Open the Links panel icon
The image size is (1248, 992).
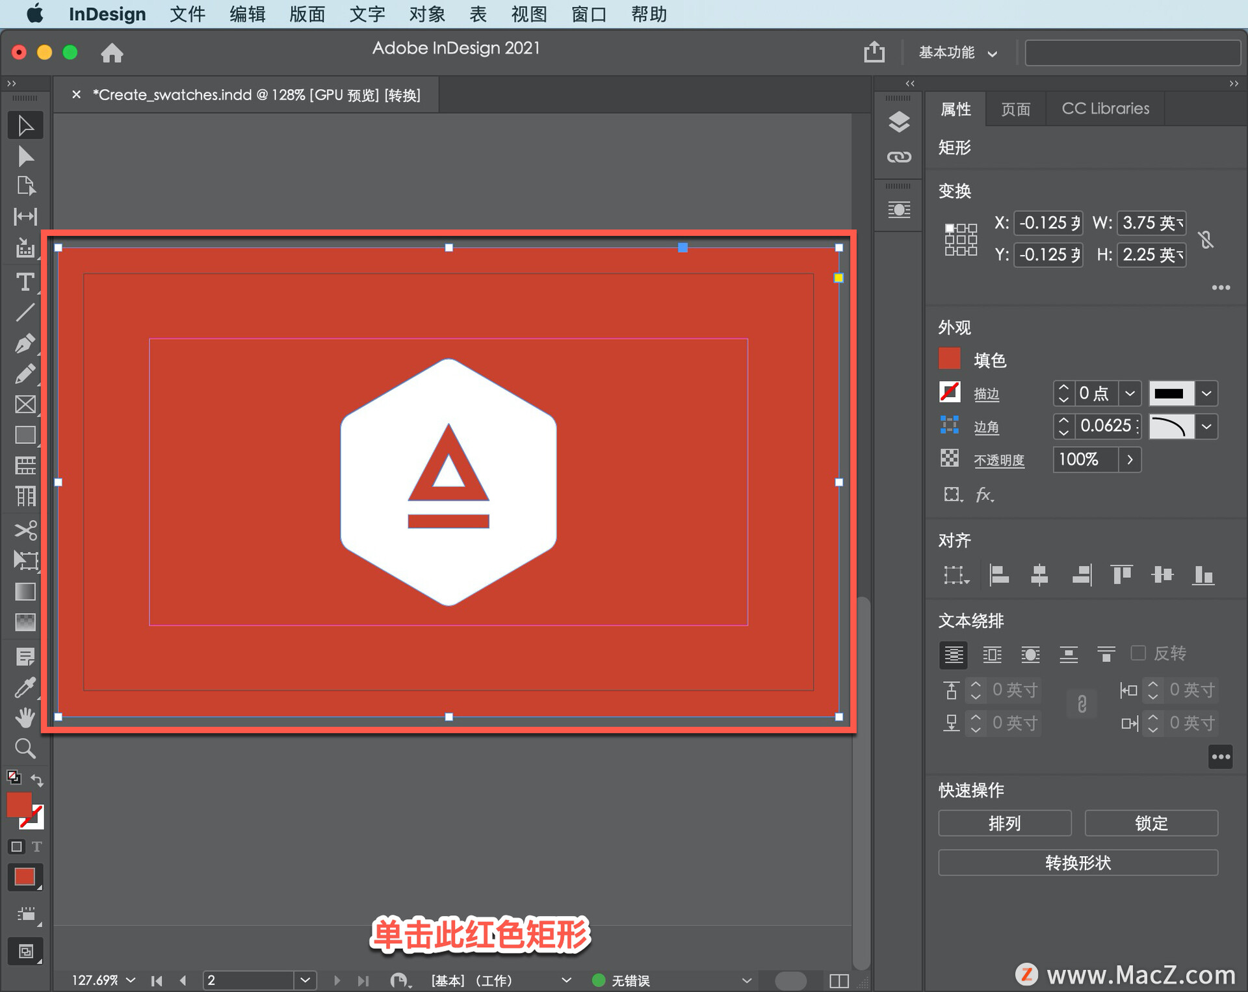898,157
